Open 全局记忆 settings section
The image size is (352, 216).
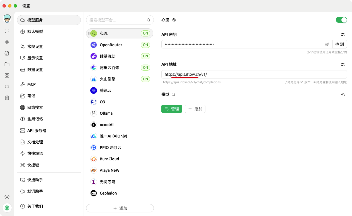[x=49, y=119]
